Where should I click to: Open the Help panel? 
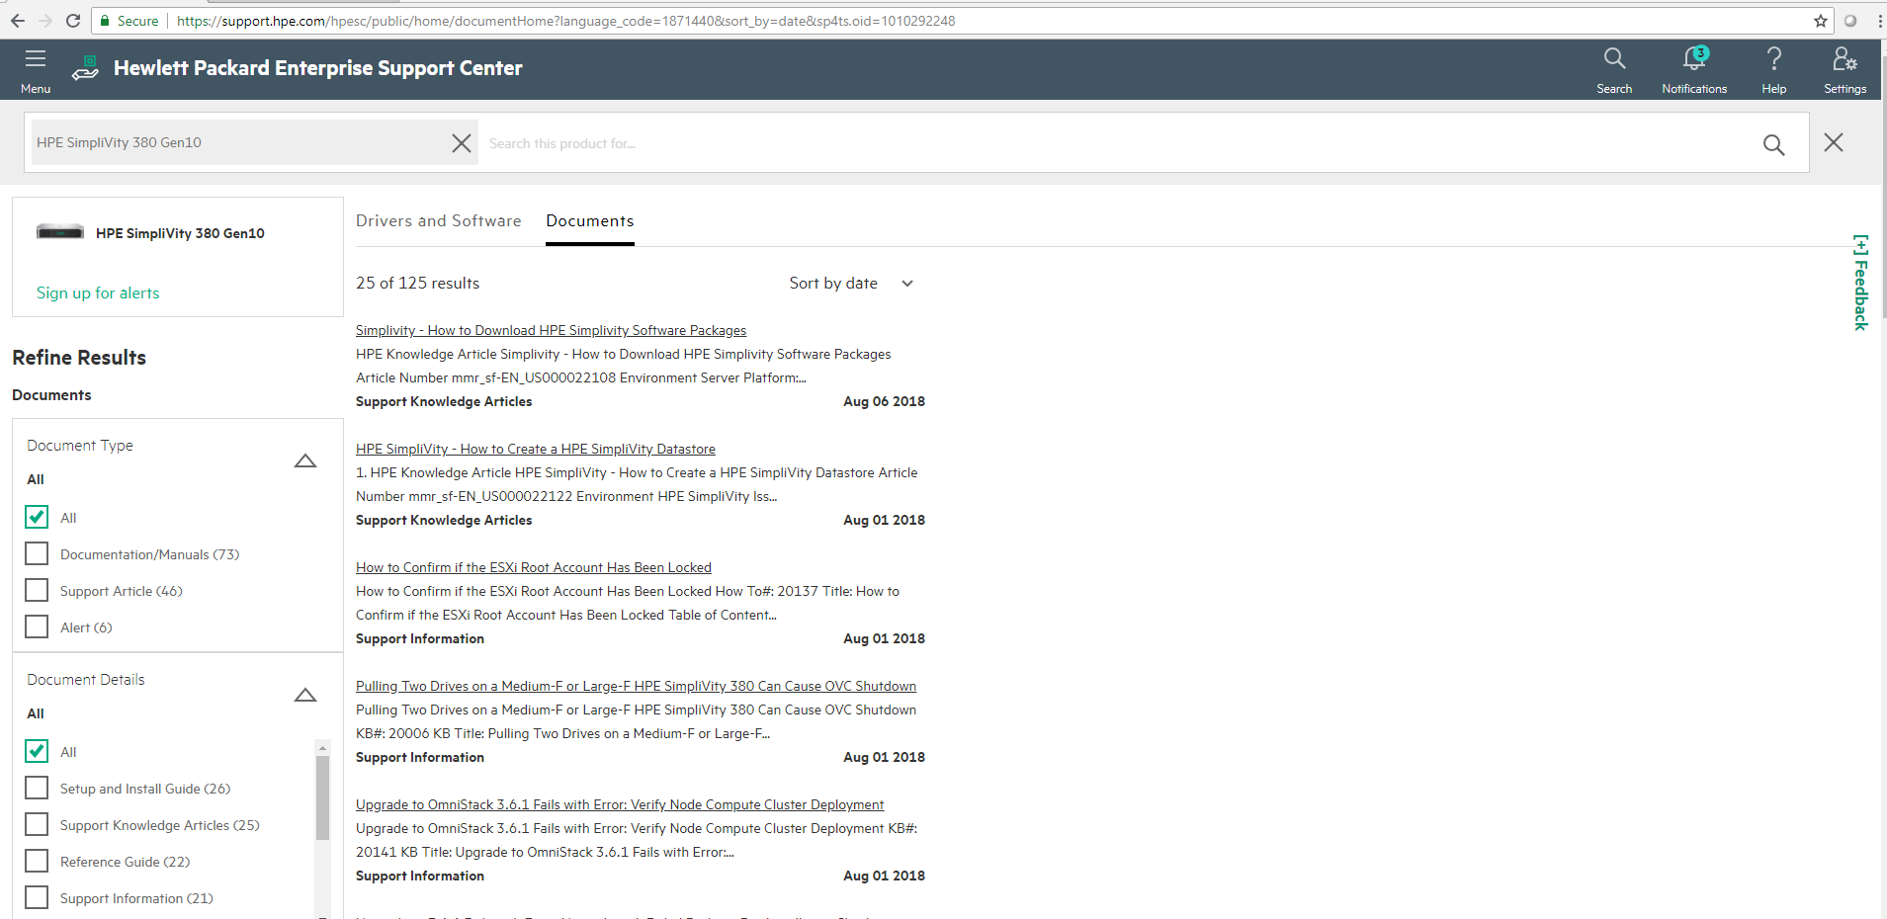1772,67
